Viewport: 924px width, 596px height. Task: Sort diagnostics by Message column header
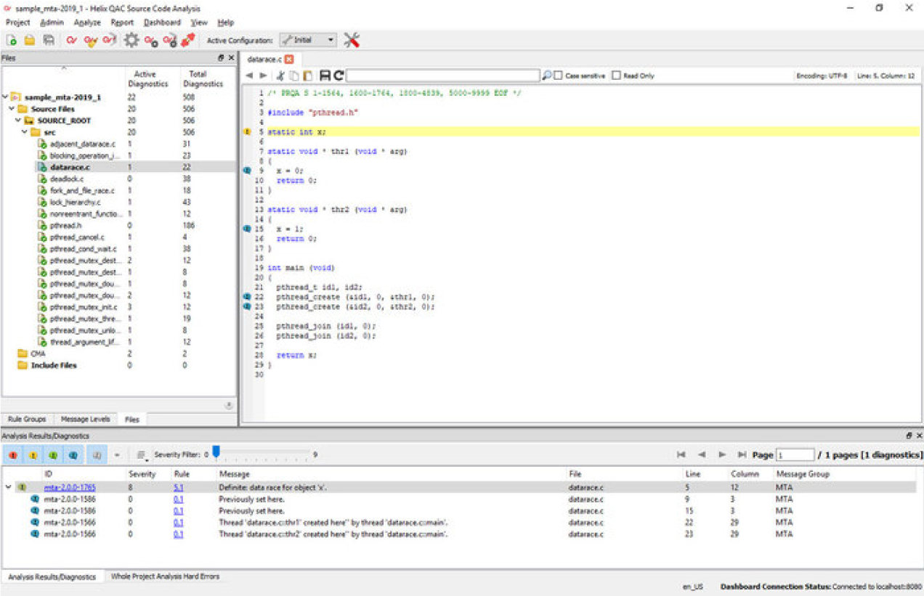tap(234, 474)
